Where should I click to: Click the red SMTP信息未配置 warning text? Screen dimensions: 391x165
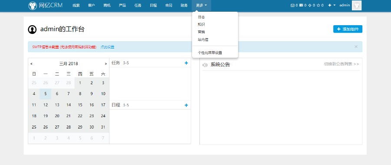64,47
